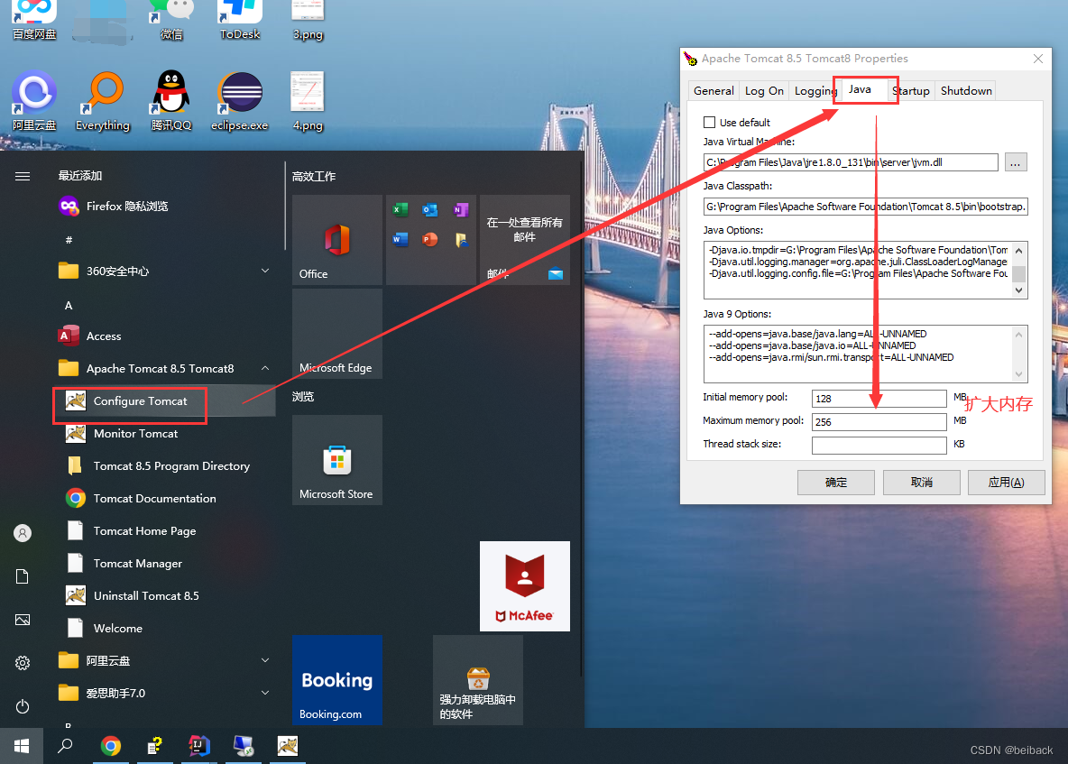Open the Everything desktop shortcut

pyautogui.click(x=103, y=101)
